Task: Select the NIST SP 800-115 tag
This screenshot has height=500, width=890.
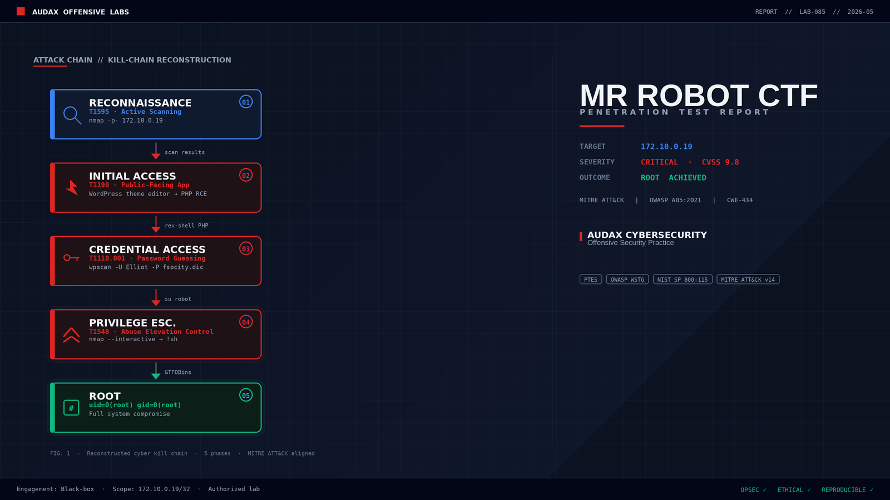Action: tap(683, 279)
